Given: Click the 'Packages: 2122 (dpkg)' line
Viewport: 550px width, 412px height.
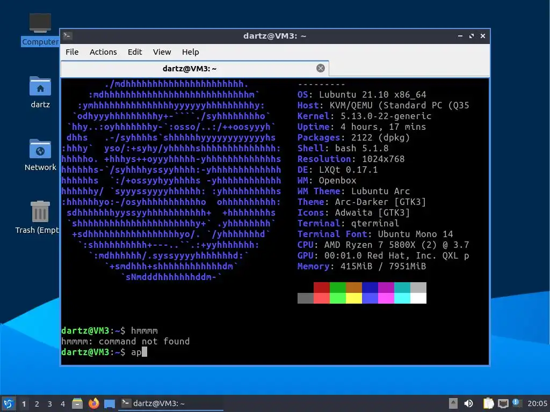Looking at the screenshot, I should tap(353, 138).
